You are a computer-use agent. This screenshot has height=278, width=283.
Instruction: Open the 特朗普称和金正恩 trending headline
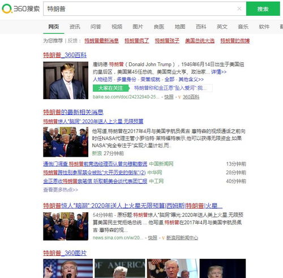tap(170, 88)
